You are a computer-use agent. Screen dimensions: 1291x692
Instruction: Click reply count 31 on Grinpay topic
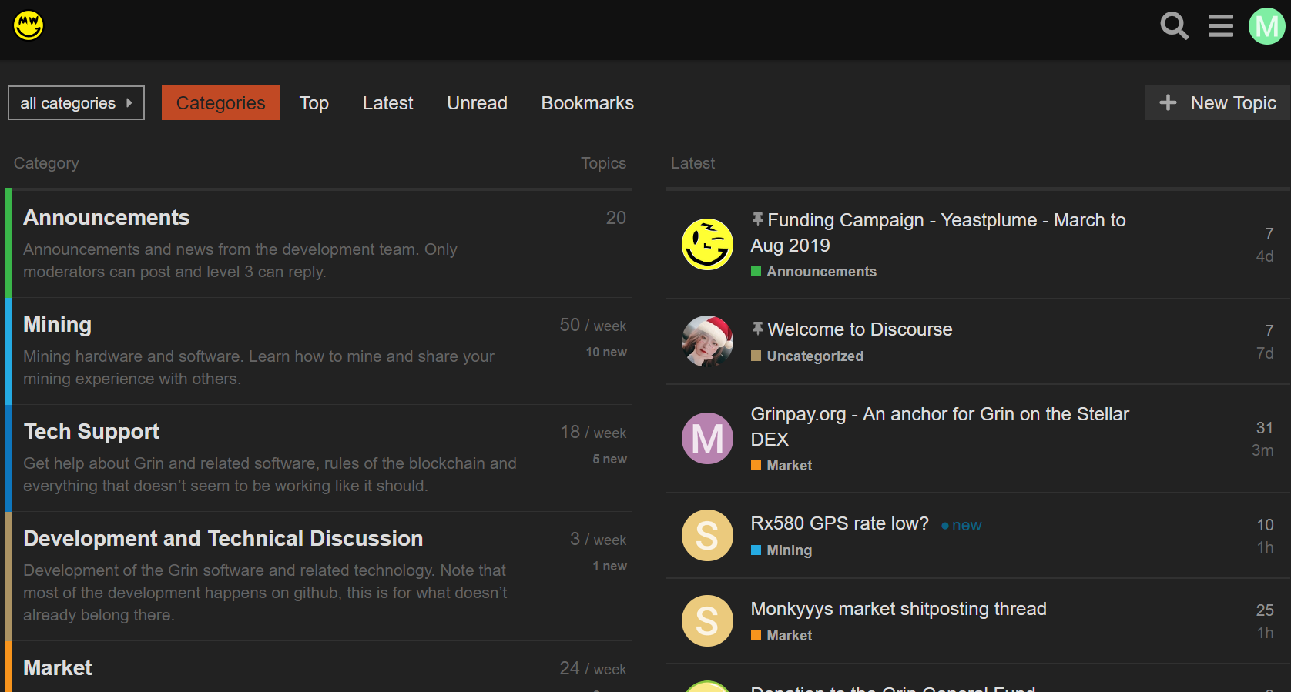pyautogui.click(x=1265, y=428)
